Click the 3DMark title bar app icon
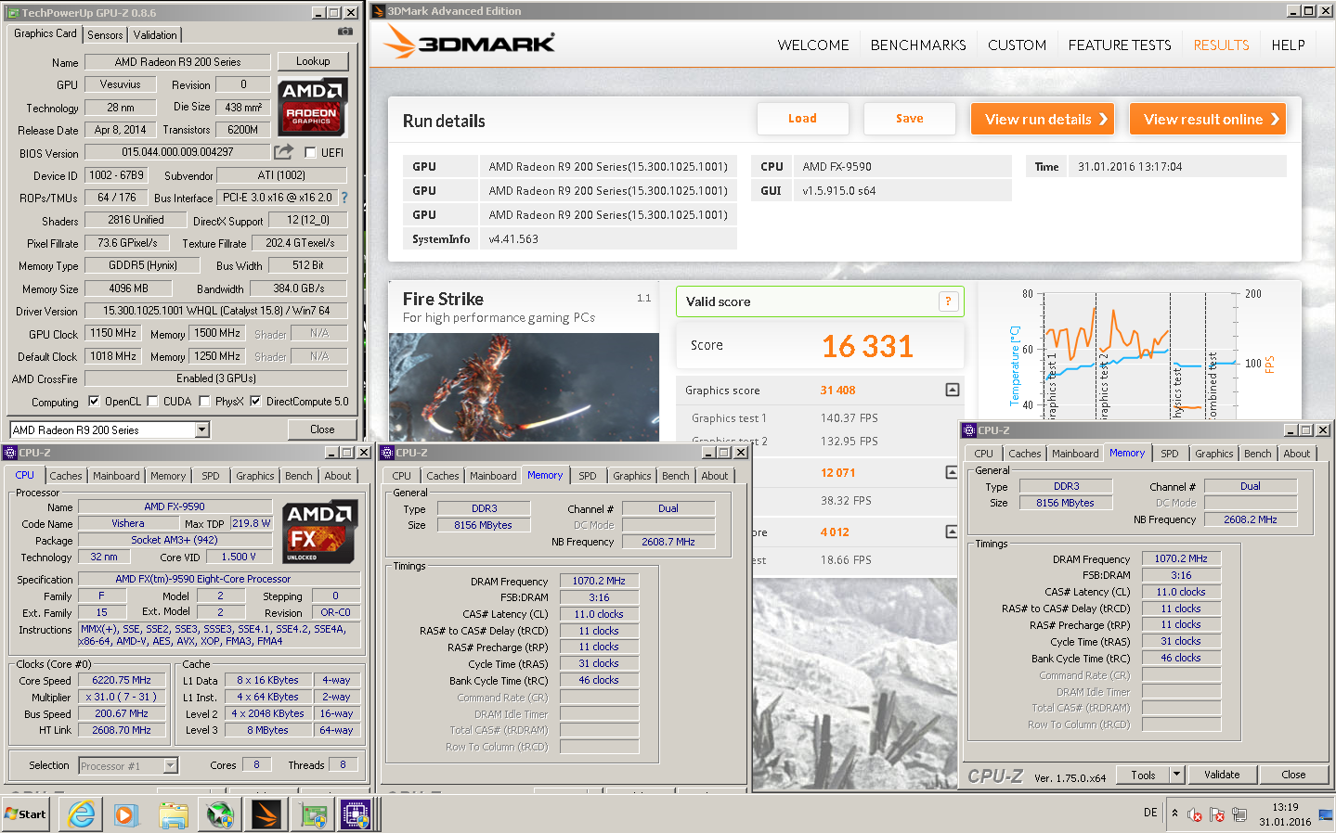1336x833 pixels. pos(378,11)
